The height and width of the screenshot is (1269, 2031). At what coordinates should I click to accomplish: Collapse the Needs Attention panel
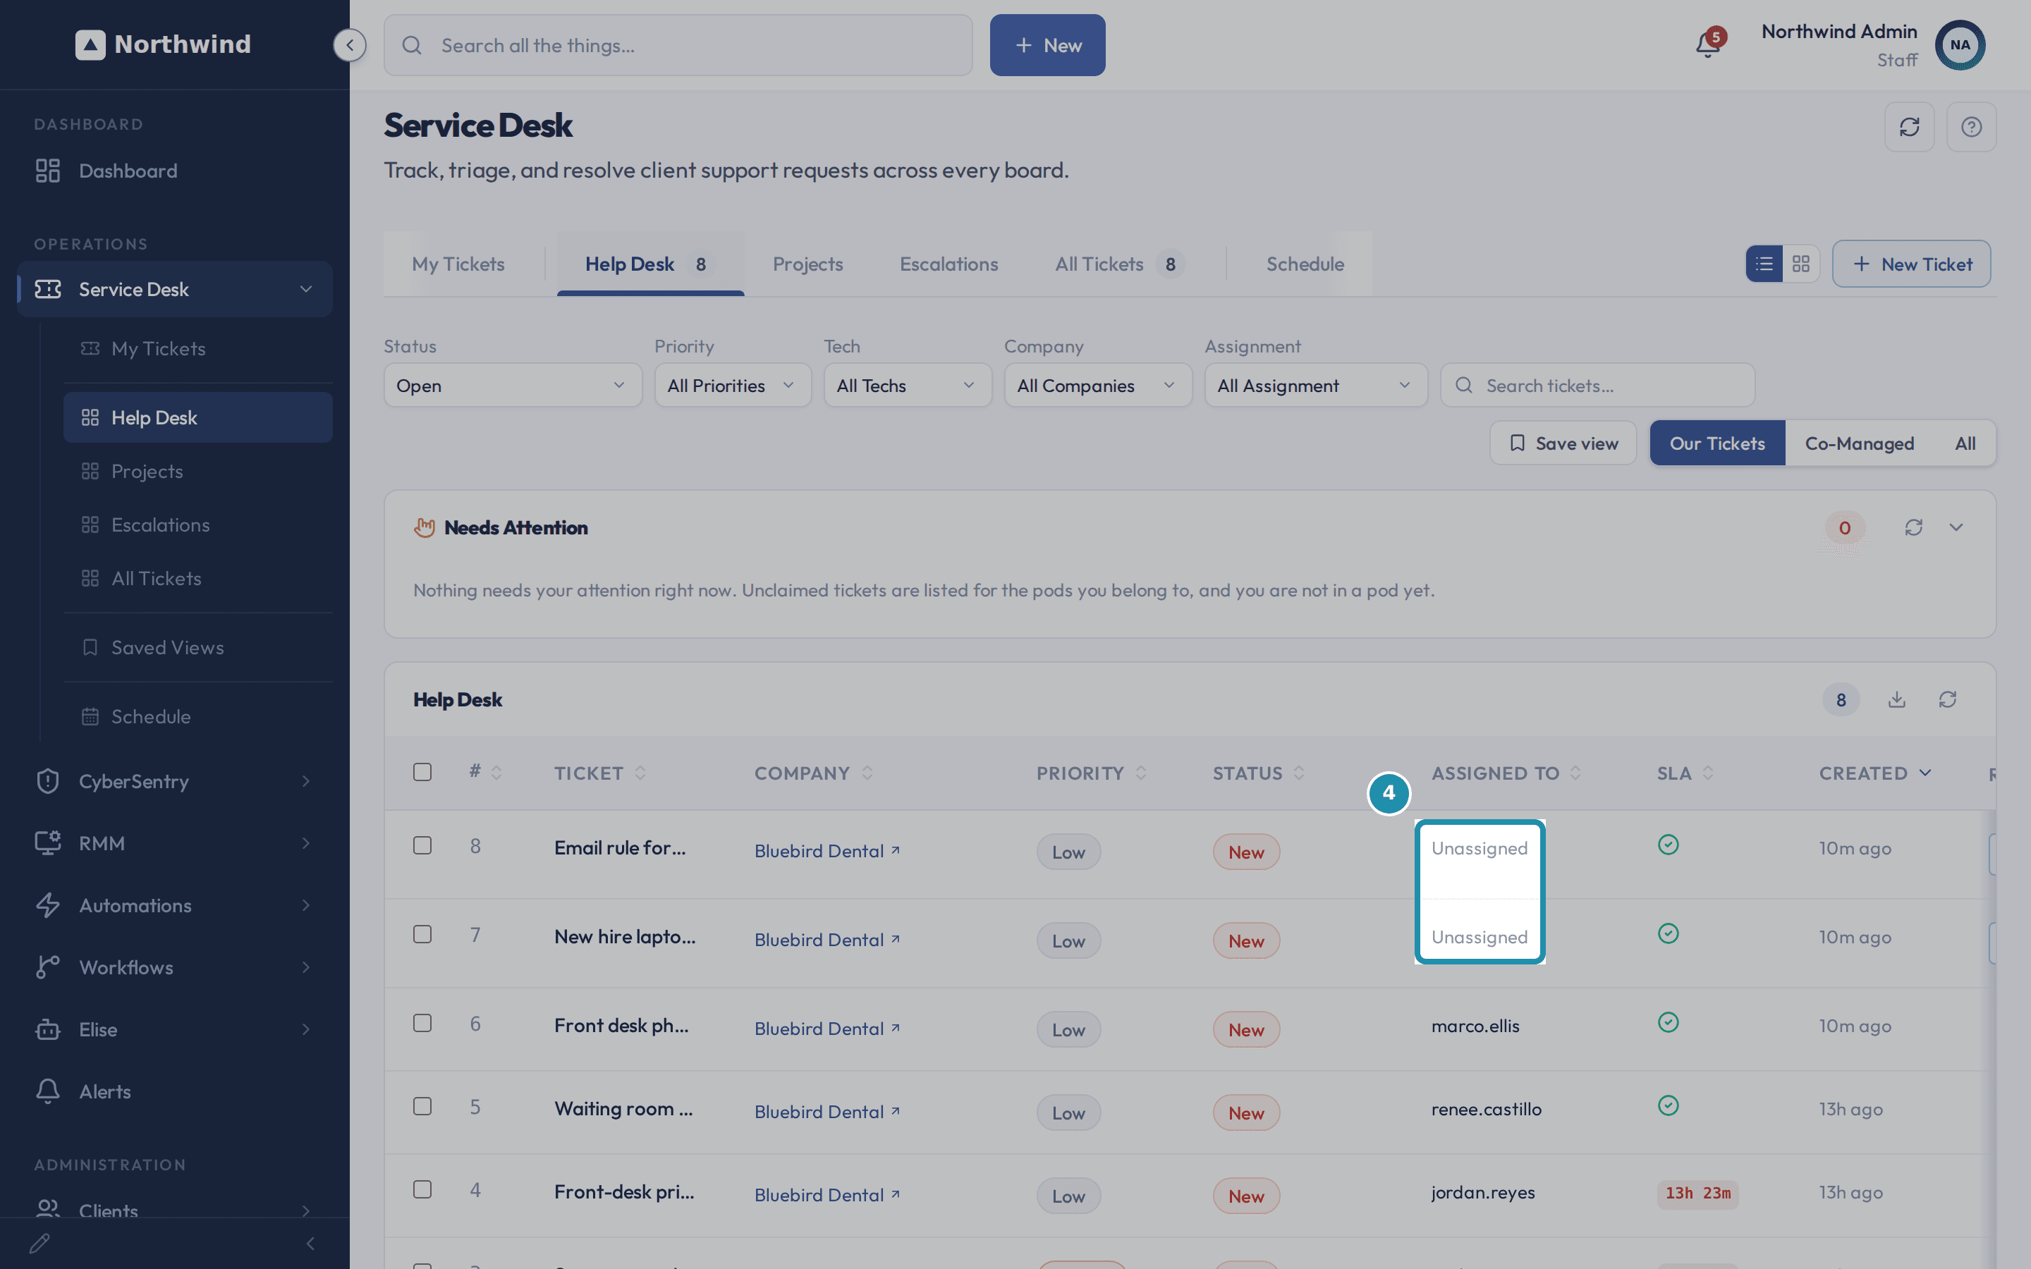point(1956,527)
